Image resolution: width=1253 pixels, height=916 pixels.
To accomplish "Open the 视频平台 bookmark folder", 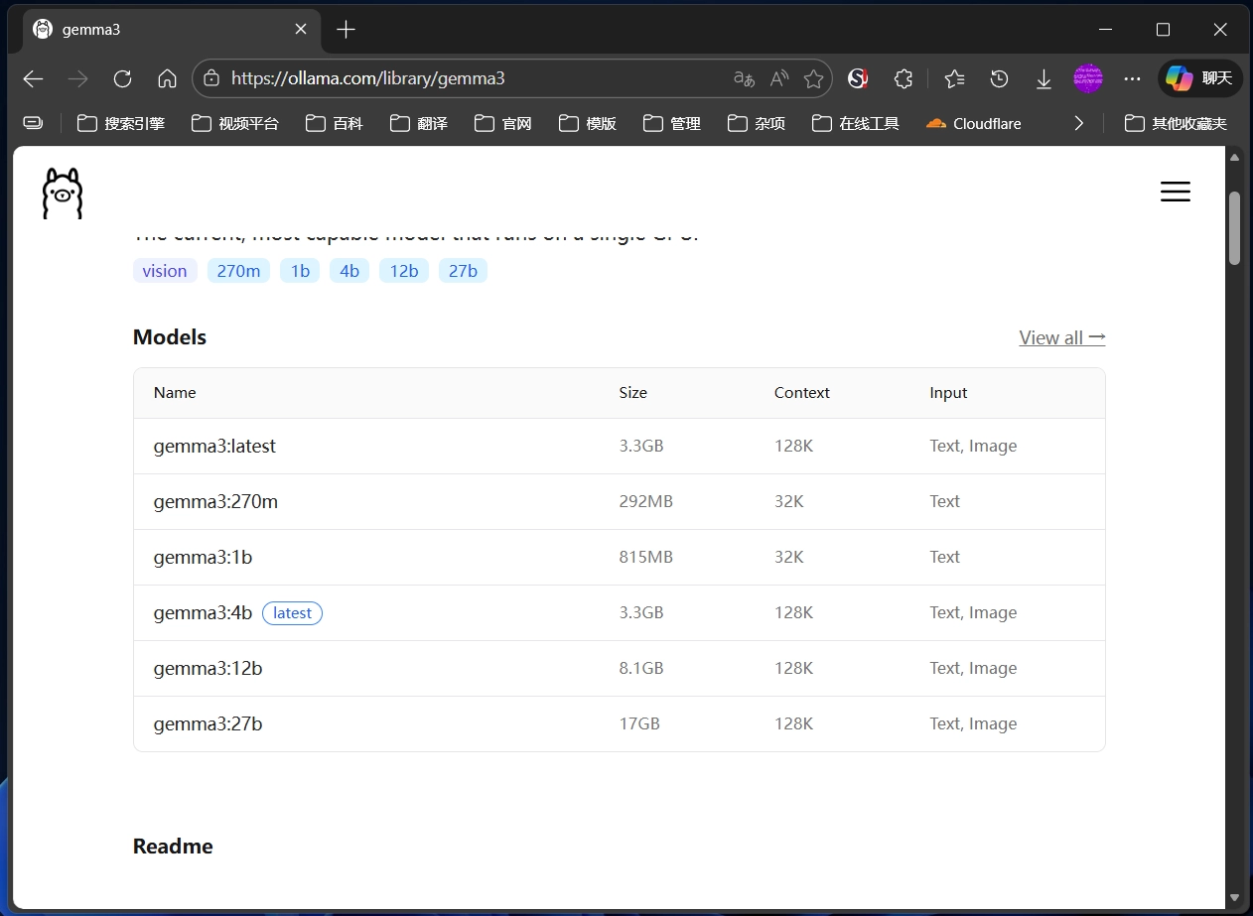I will coord(235,123).
